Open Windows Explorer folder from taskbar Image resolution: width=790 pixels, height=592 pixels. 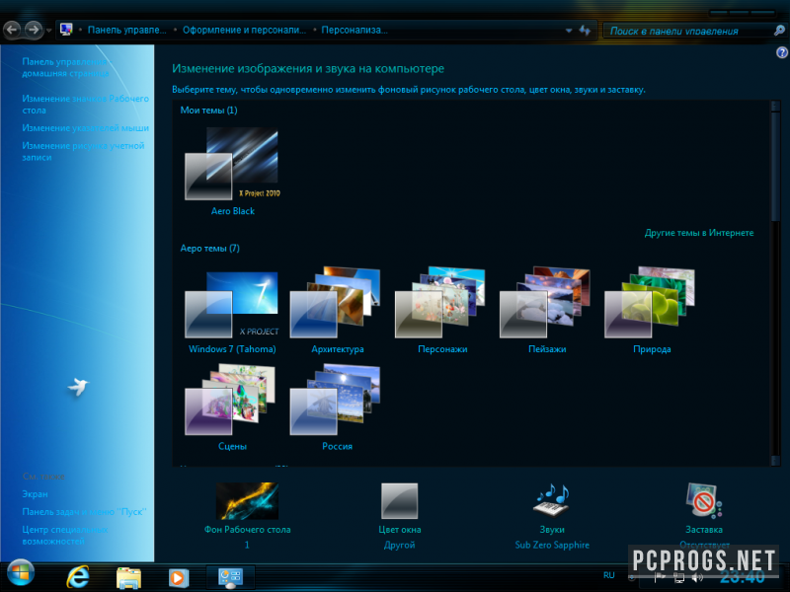pyautogui.click(x=128, y=577)
